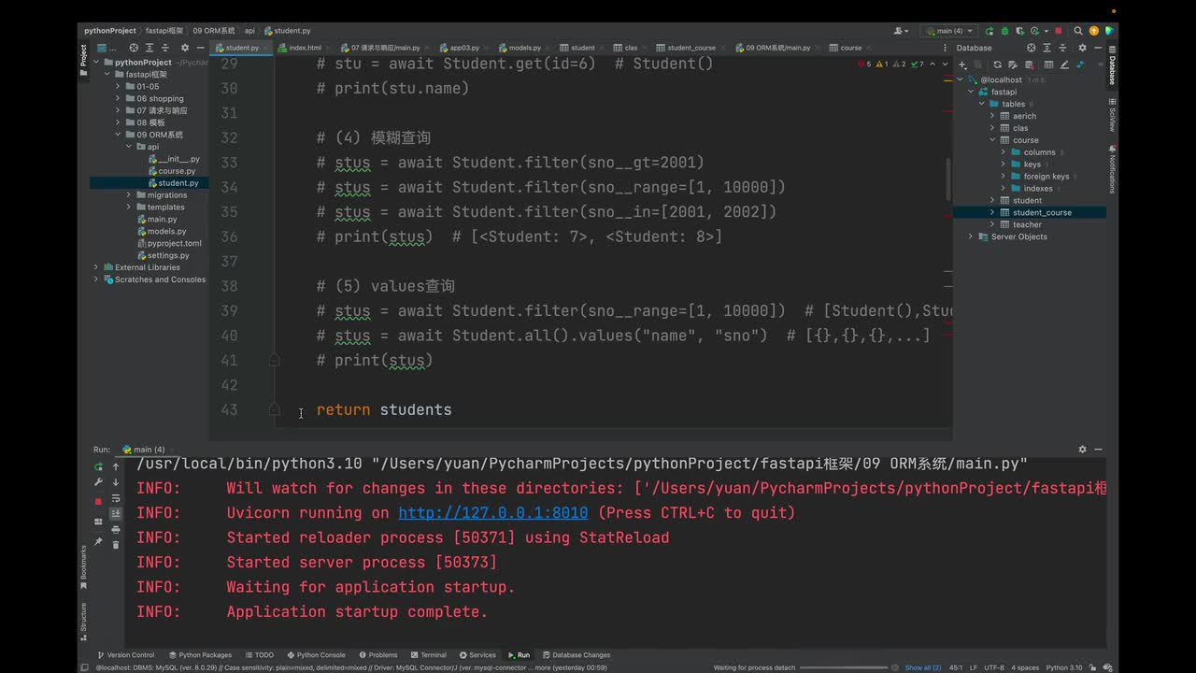Expand the migrations folder
The height and width of the screenshot is (673, 1196).
[x=129, y=194]
